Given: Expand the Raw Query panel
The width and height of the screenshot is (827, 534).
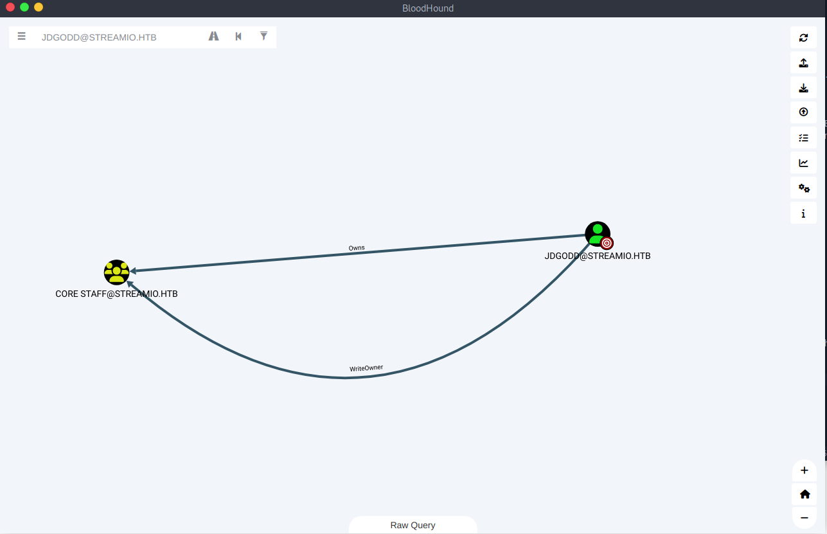Looking at the screenshot, I should [x=413, y=525].
